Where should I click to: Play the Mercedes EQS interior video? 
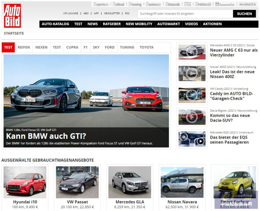tap(192, 139)
